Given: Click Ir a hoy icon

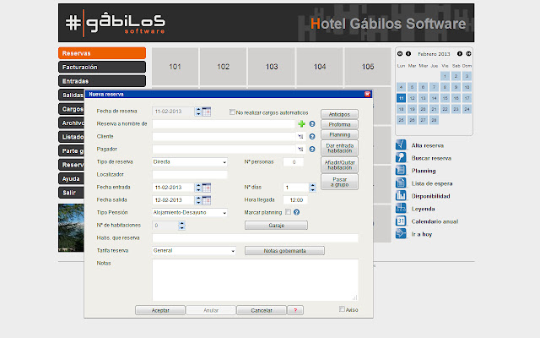Looking at the screenshot, I should tap(401, 233).
